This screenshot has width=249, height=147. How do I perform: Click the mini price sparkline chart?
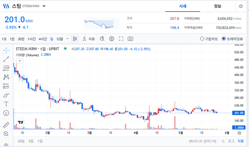[x=102, y=23]
